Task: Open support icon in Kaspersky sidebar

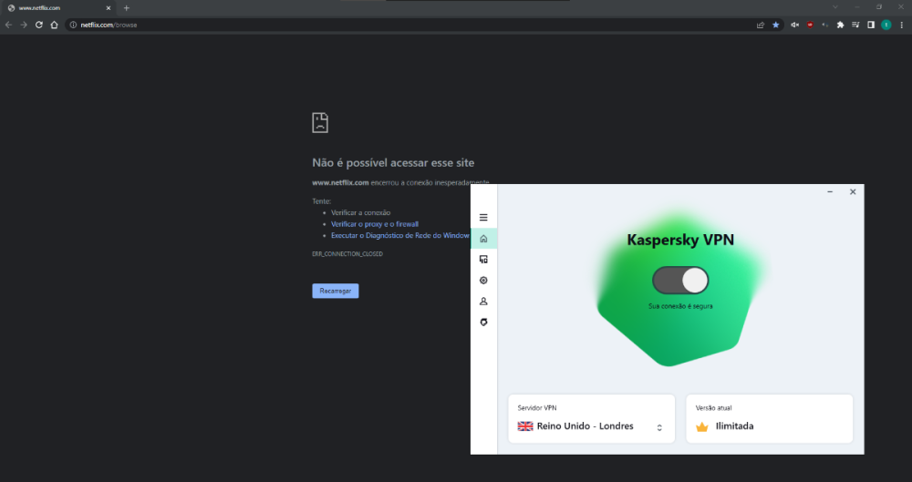Action: coord(483,323)
